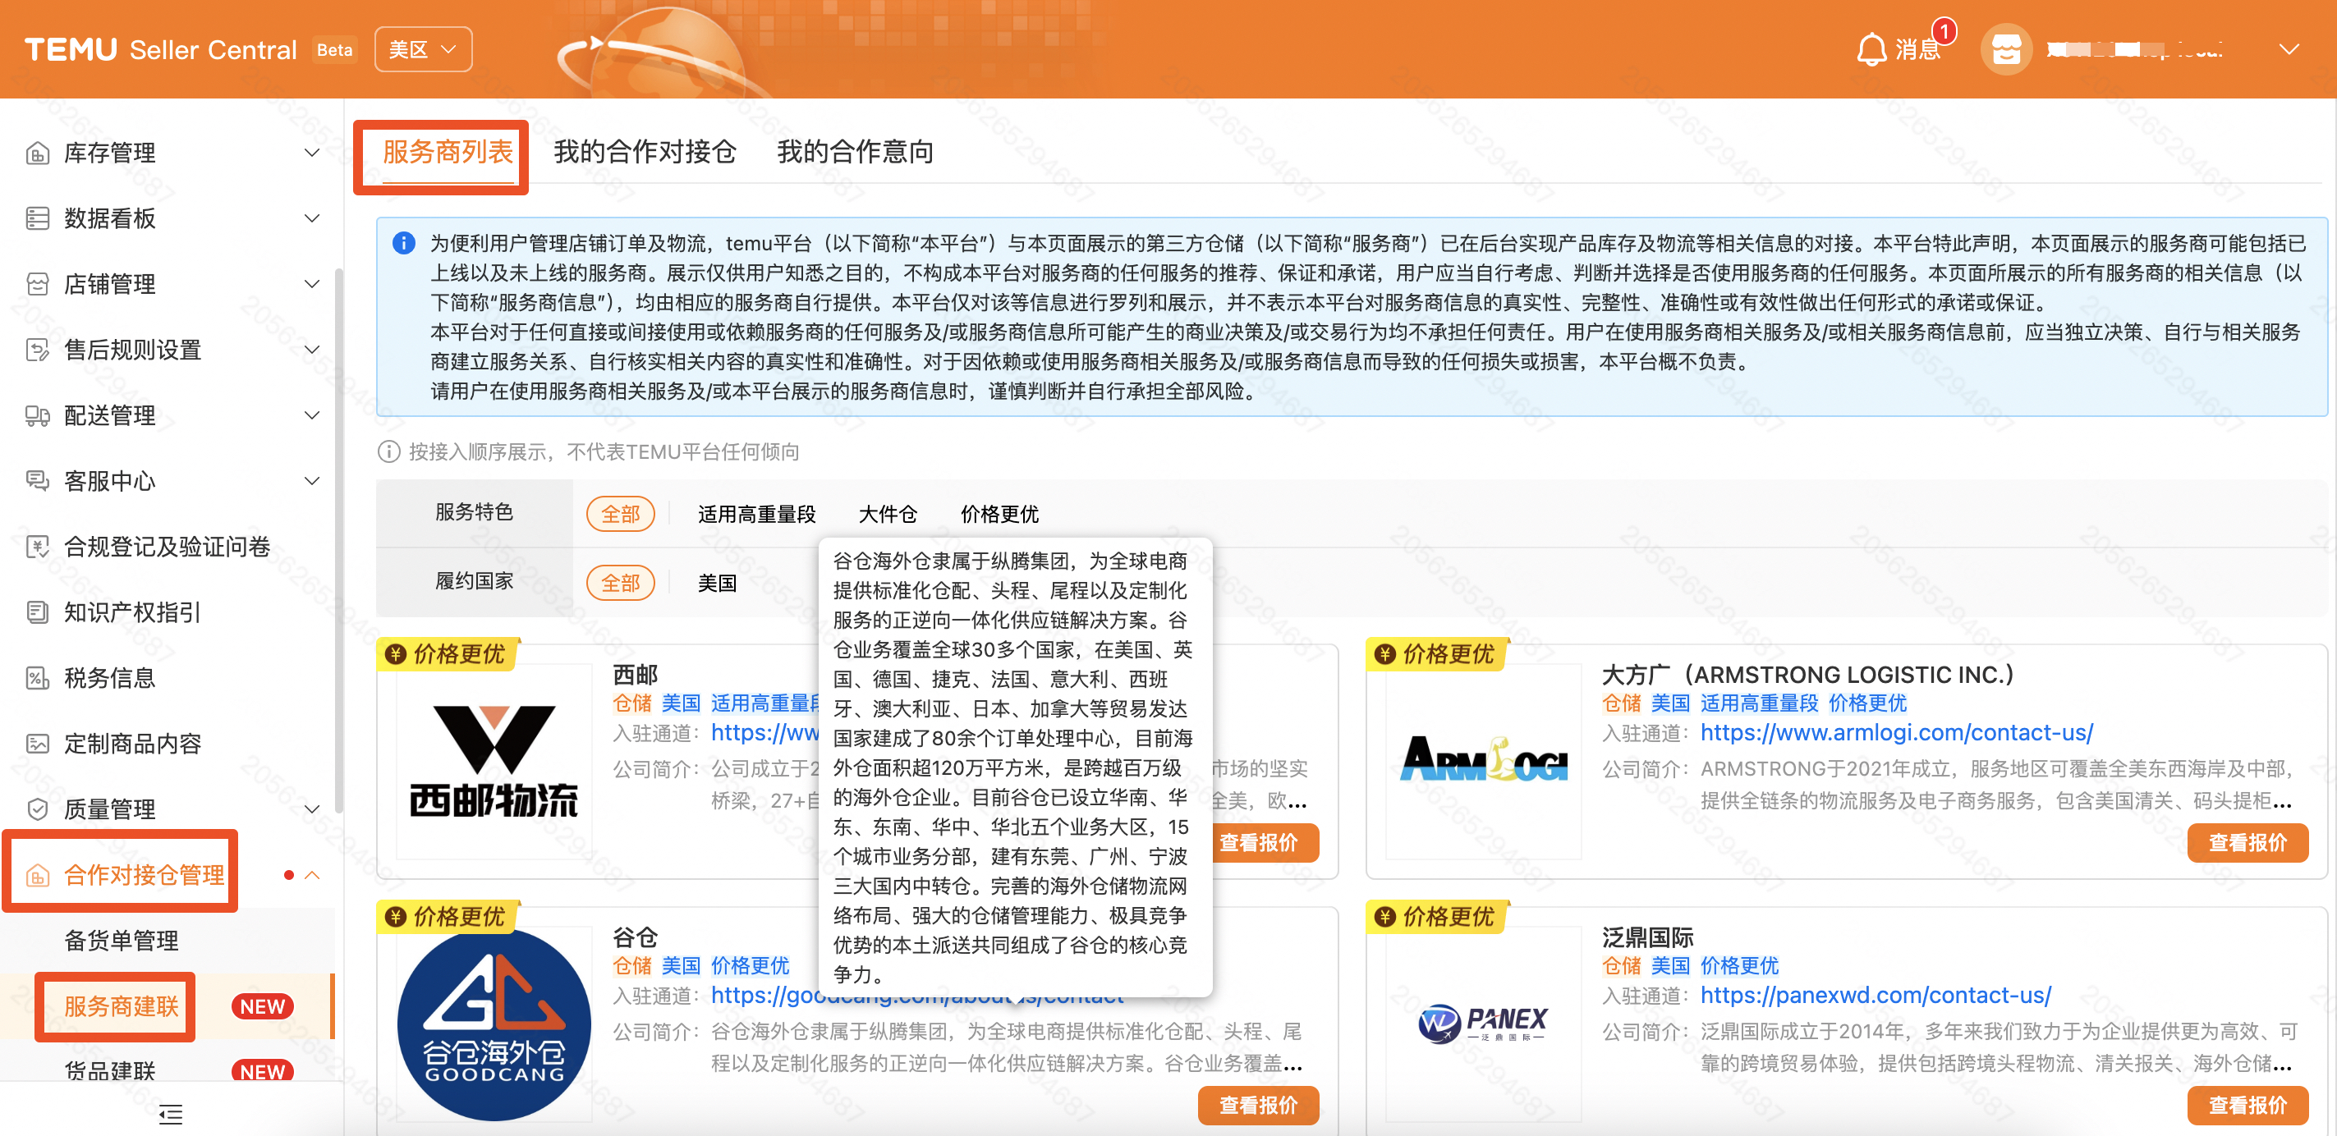Open 服务商建联 submenu item
Image resolution: width=2337 pixels, height=1136 pixels.
pos(122,1006)
